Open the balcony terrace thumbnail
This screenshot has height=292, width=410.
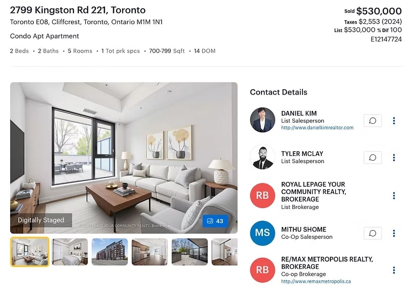point(190,252)
